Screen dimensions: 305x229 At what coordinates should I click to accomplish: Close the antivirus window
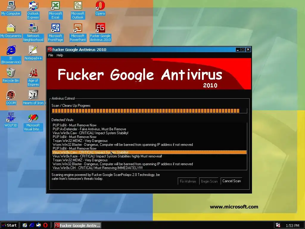(x=248, y=50)
